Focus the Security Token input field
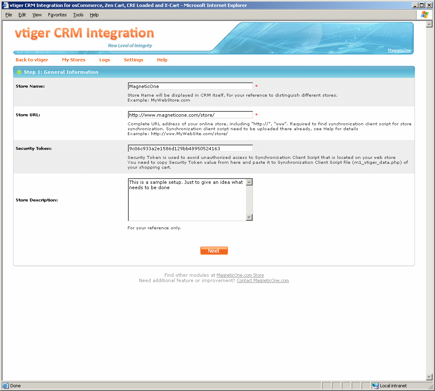This screenshot has height=391, width=435. coord(190,148)
